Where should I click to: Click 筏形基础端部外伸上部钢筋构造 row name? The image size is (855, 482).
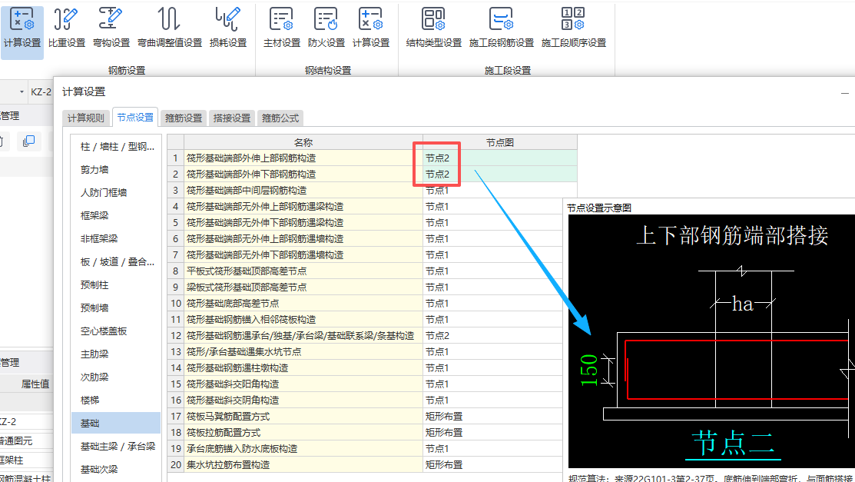tap(303, 158)
